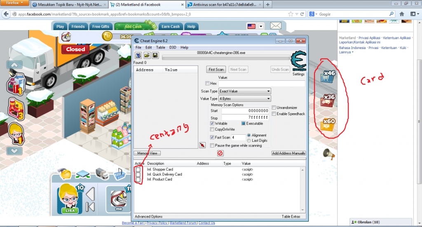The height and width of the screenshot is (227, 422).
Task: Go back with Firefox back arrow
Action: click(6, 14)
